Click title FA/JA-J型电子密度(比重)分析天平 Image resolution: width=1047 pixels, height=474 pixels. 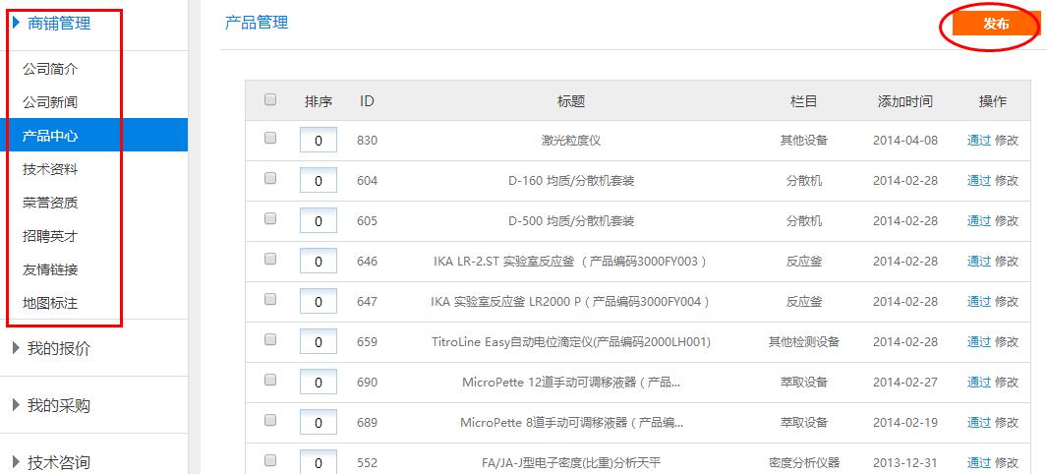pyautogui.click(x=571, y=462)
